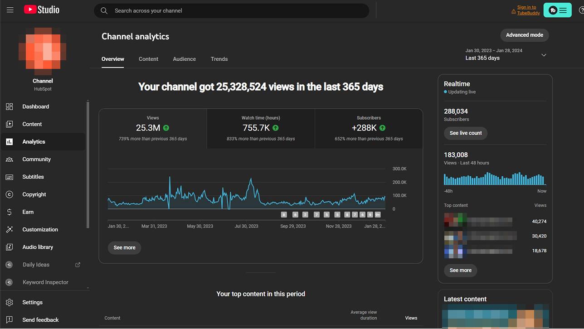The height and width of the screenshot is (329, 584).
Task: Click the sidebar vertical scrollbar
Action: [88, 165]
